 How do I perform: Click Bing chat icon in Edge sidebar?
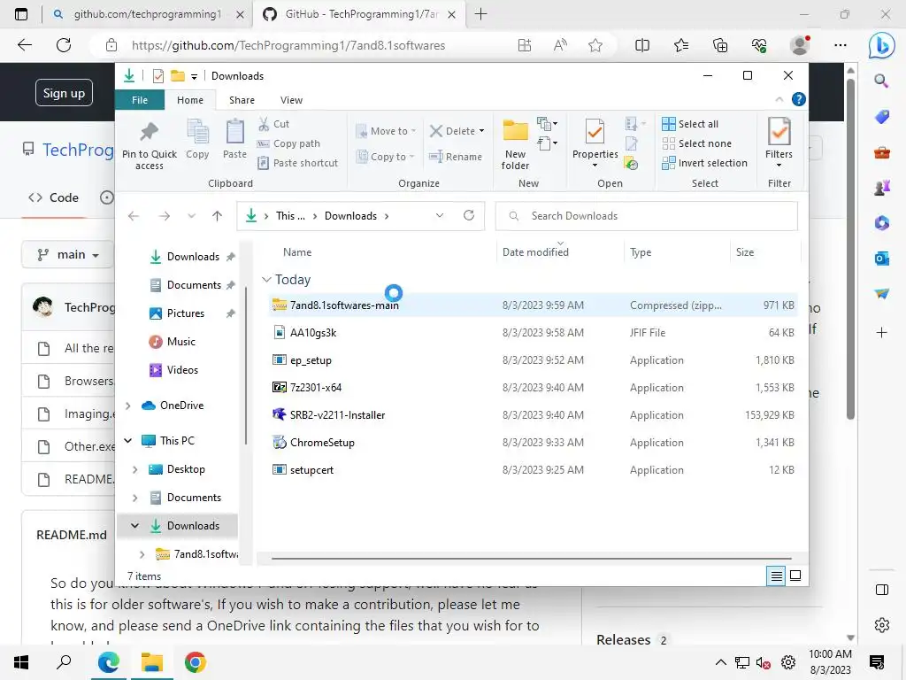882,45
